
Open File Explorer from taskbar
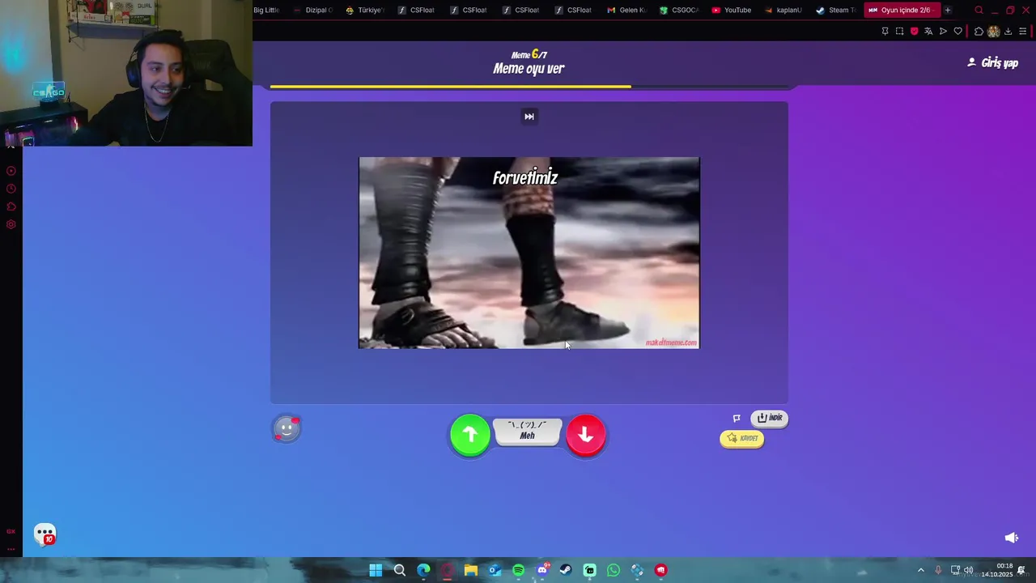click(x=471, y=570)
